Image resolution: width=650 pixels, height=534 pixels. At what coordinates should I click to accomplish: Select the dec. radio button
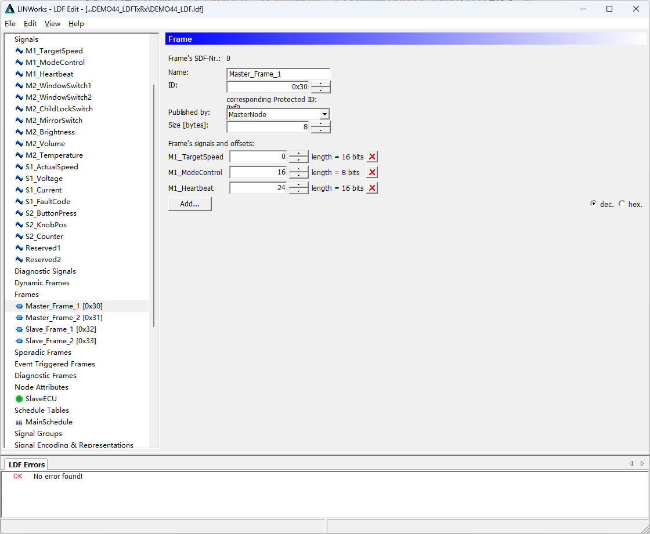pos(593,204)
